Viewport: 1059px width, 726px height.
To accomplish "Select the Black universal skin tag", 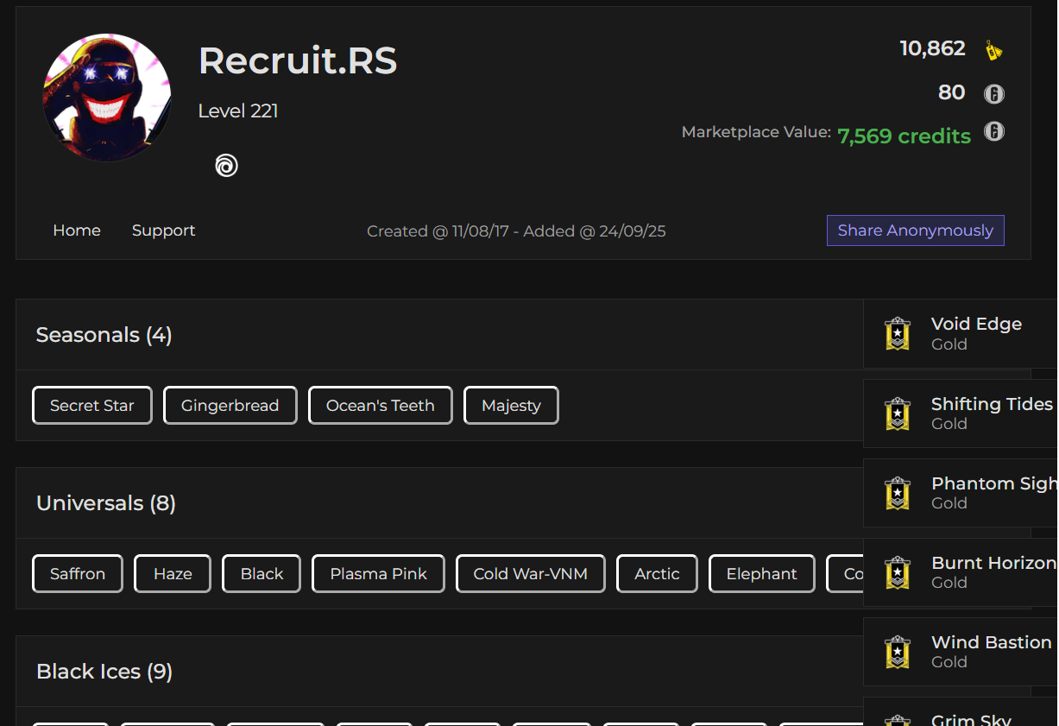I will click(x=262, y=574).
